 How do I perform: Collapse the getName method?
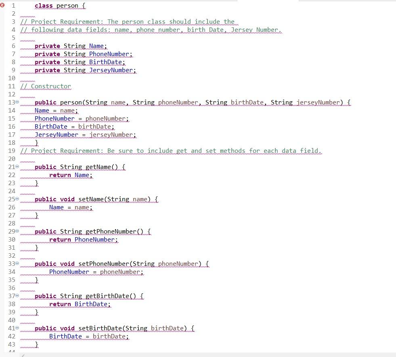[x=16, y=167]
